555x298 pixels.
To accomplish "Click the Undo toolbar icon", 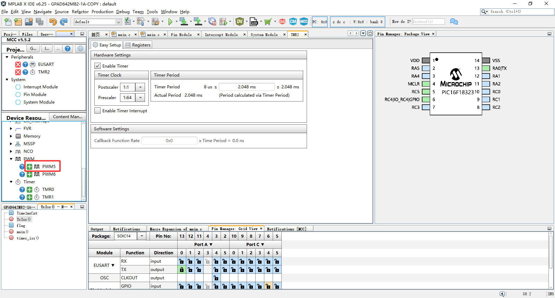I will 53,22.
